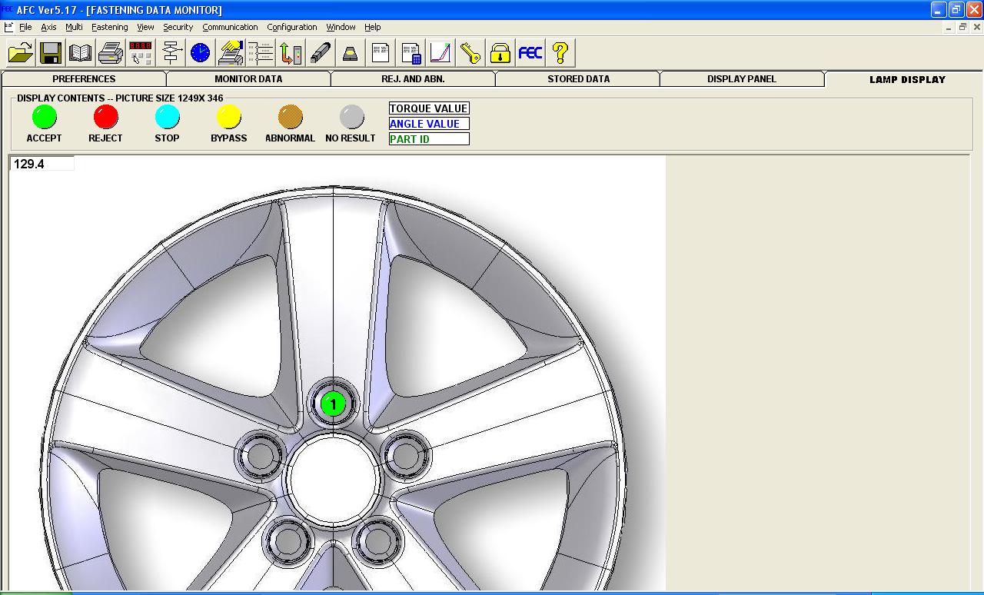Switch to the DISPLAY PANEL tab
This screenshot has width=984, height=595.
pyautogui.click(x=742, y=79)
